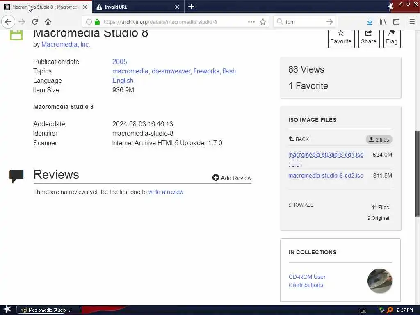This screenshot has height=315, width=420.
Task: Show site information icon in address bar
Action: [x=89, y=22]
